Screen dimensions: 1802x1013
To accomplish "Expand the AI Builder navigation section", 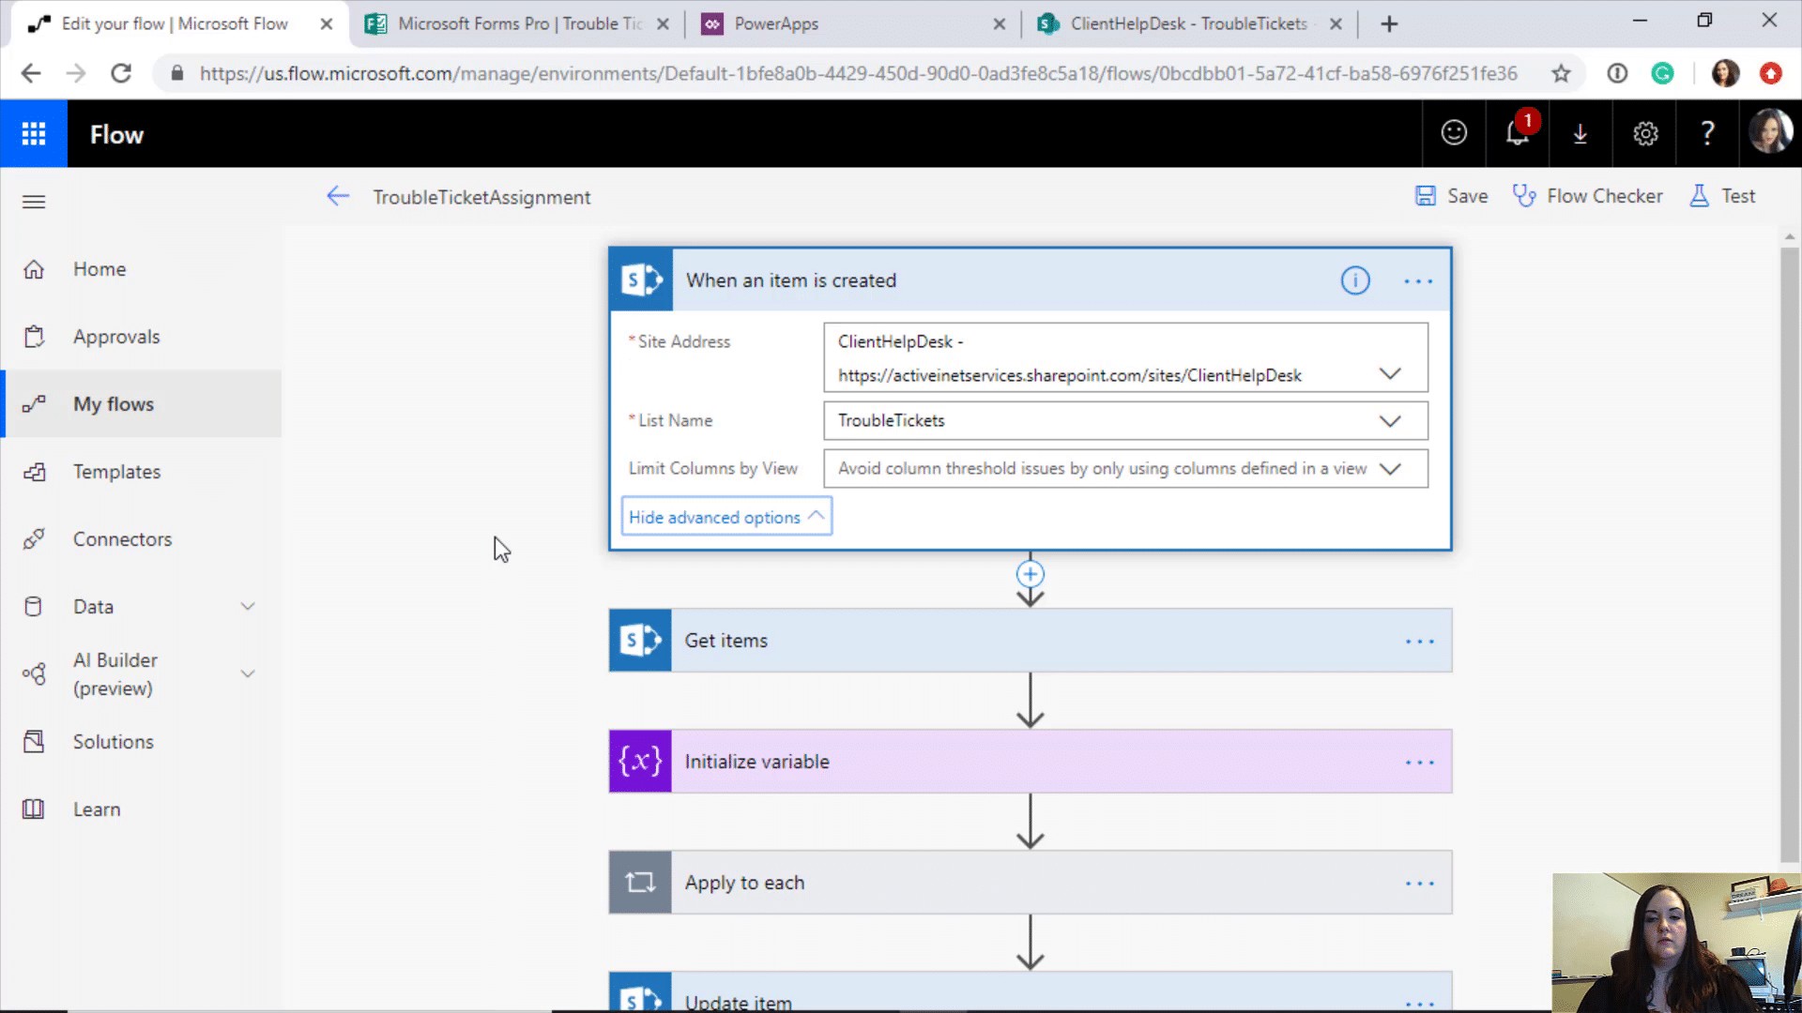I will click(x=248, y=673).
